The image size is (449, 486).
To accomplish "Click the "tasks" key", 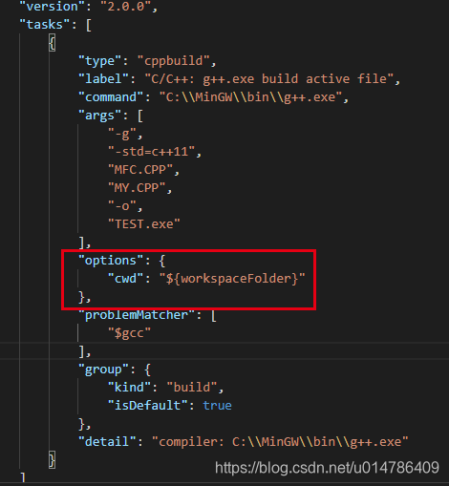I will pyautogui.click(x=45, y=25).
